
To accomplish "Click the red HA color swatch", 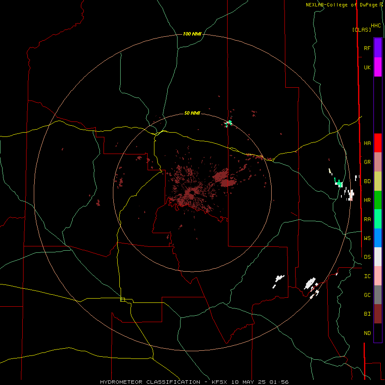I will pyautogui.click(x=378, y=143).
